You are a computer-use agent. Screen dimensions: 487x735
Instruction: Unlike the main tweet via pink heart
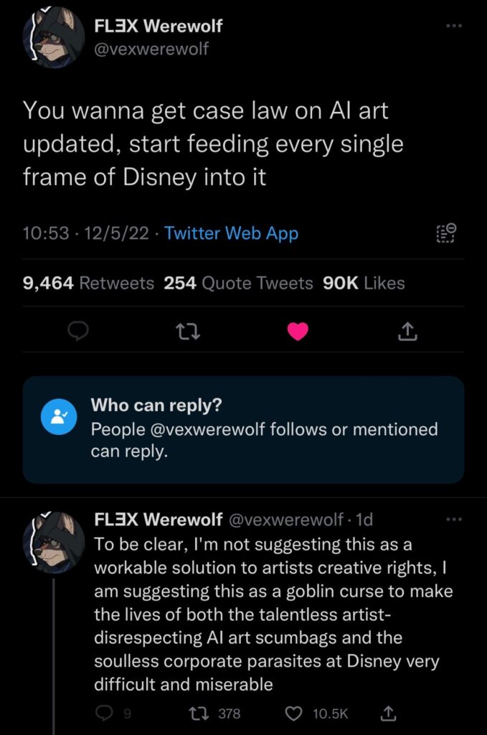pos(298,332)
